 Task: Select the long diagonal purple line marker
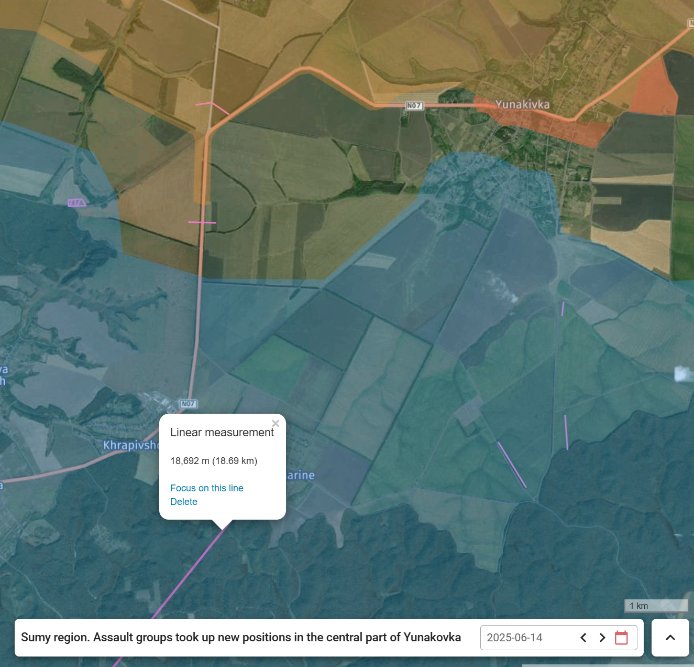[512, 465]
